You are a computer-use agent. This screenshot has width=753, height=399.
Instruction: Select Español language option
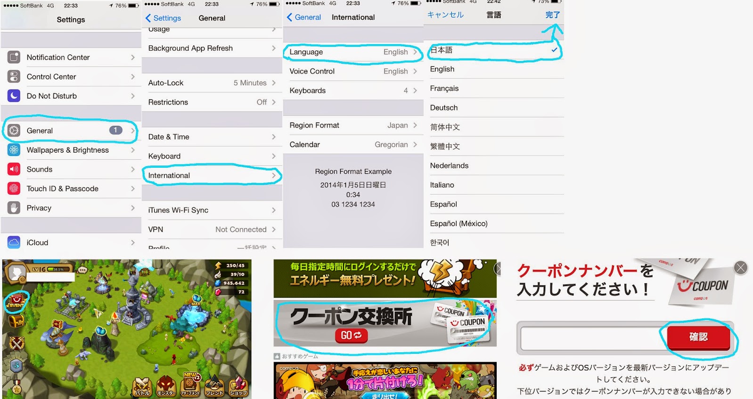tap(494, 204)
